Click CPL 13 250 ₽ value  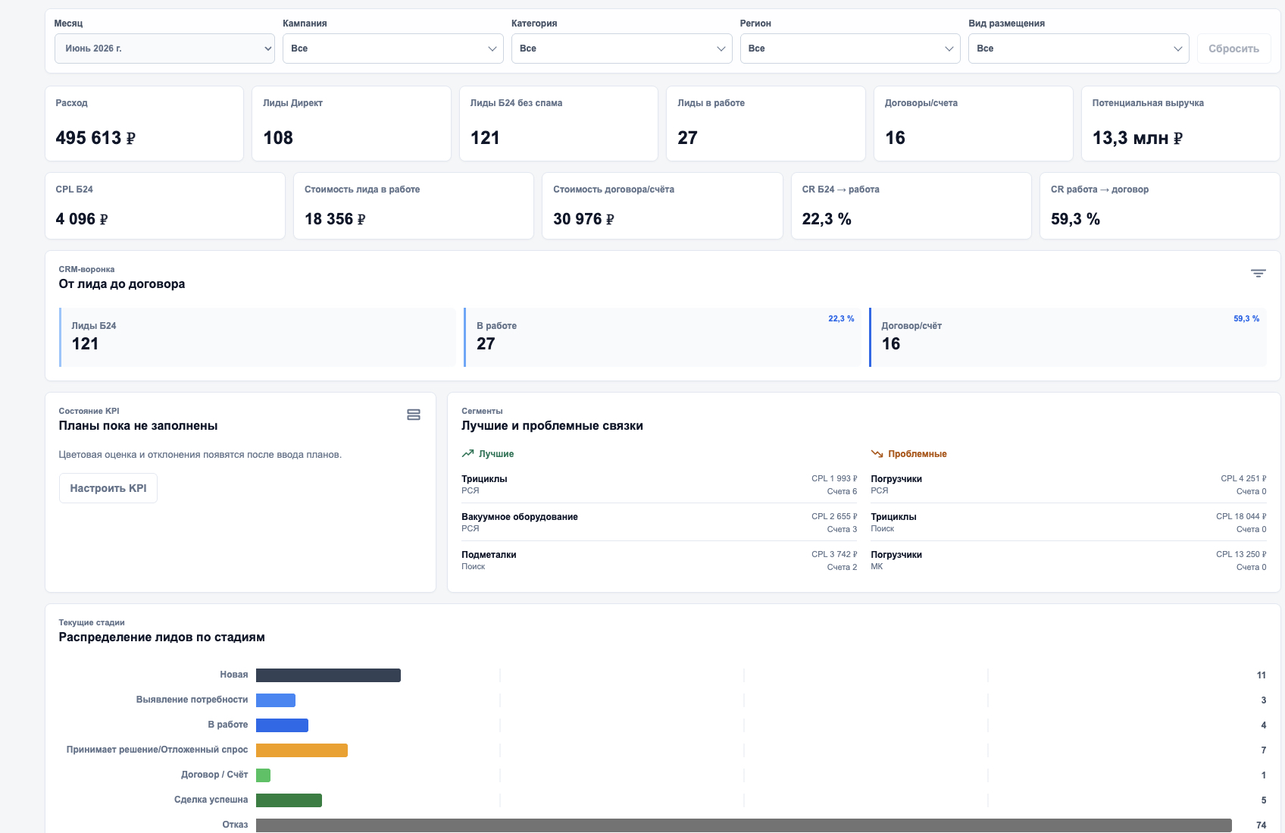1241,554
